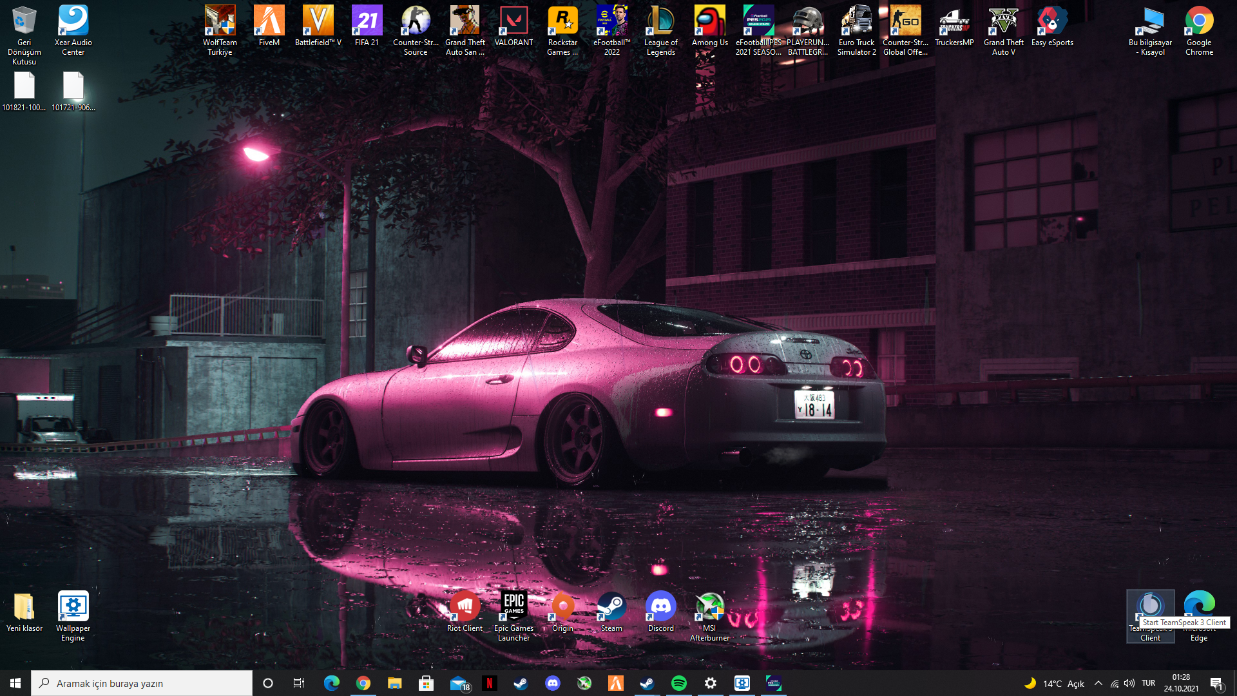
Task: Expand hidden system tray icons
Action: tap(1098, 683)
